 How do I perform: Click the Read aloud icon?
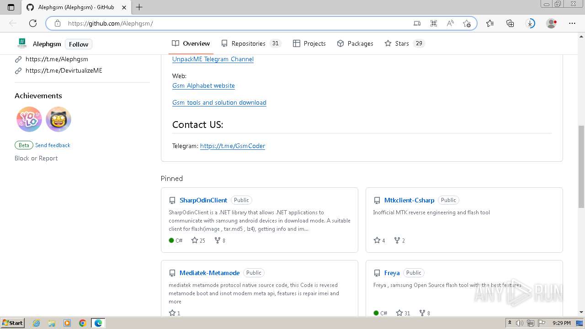pos(450,23)
